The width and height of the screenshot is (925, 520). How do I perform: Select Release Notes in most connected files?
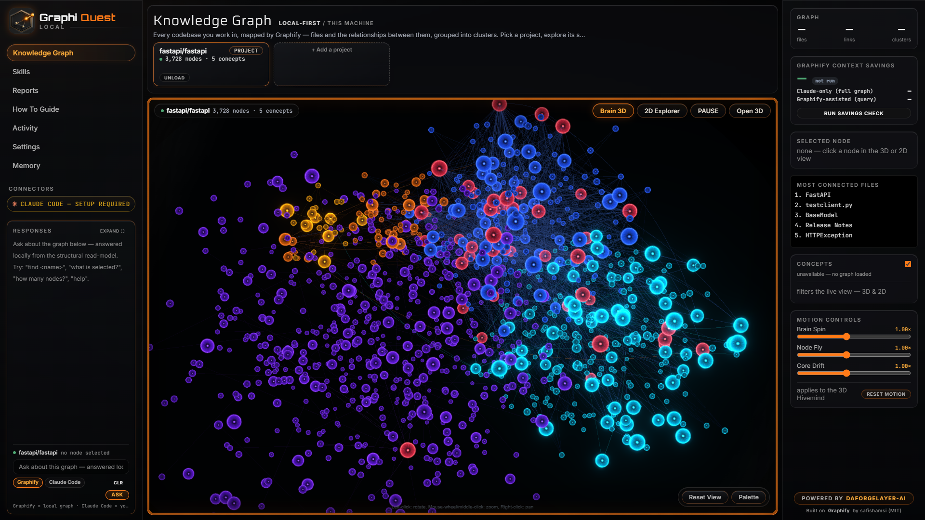tap(829, 225)
